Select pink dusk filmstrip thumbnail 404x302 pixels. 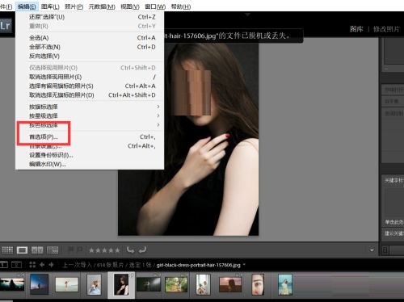click(230, 284)
